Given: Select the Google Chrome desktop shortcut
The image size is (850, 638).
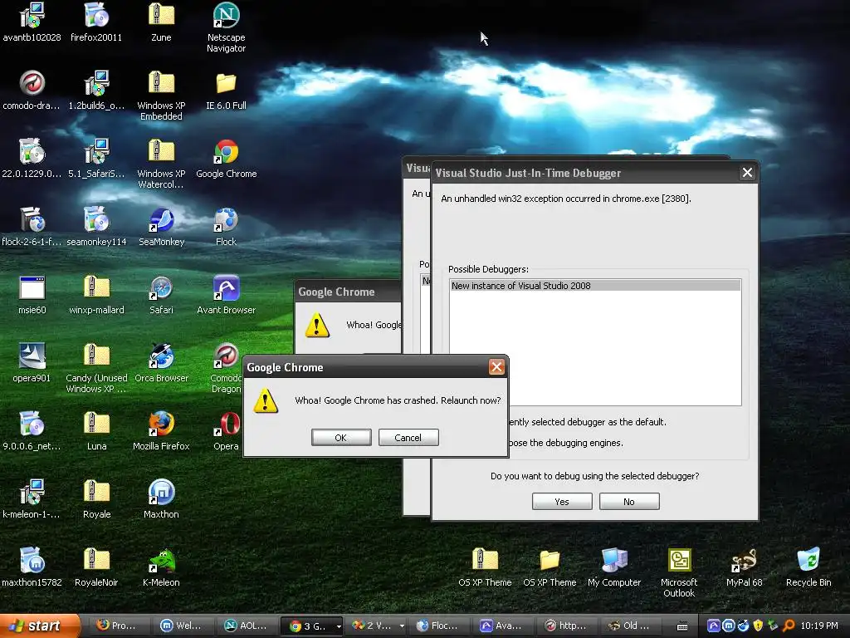Looking at the screenshot, I should [226, 159].
